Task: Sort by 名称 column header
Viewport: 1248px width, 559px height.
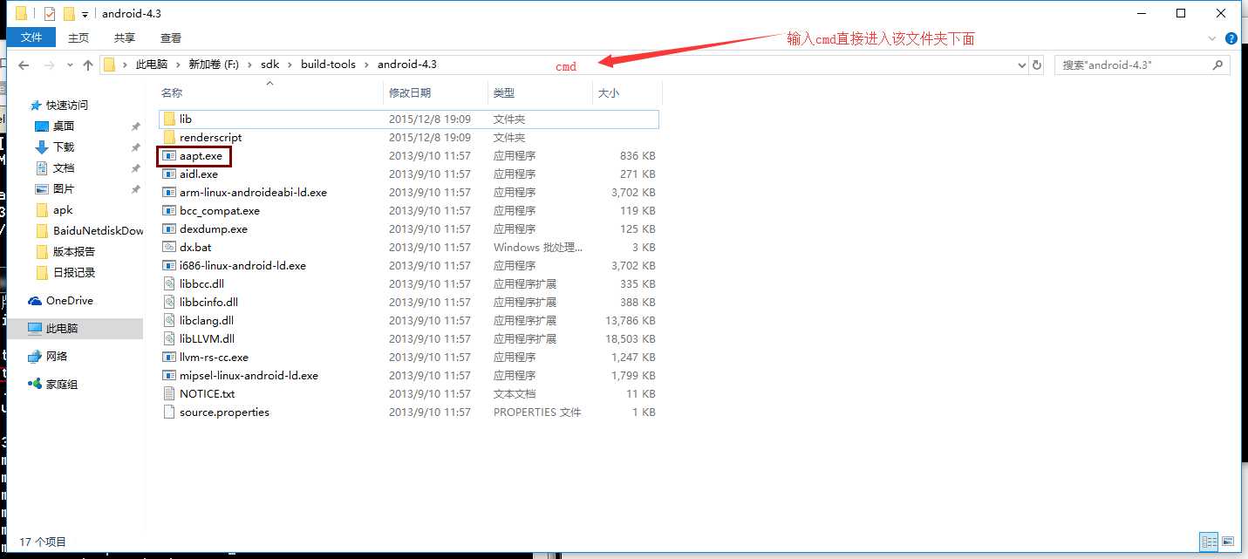Action: coord(172,92)
